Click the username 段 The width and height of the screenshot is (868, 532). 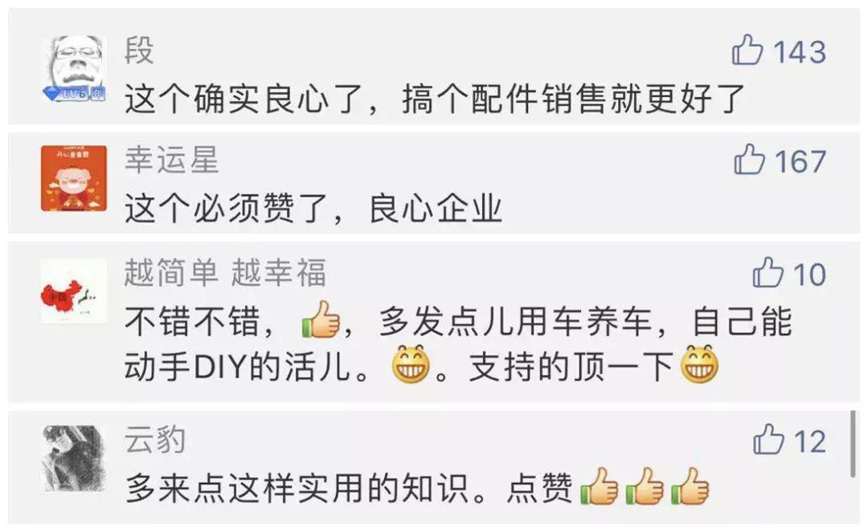click(x=139, y=51)
